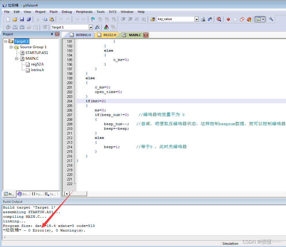Build target files icon
286x247 pixels.
(x=15, y=27)
